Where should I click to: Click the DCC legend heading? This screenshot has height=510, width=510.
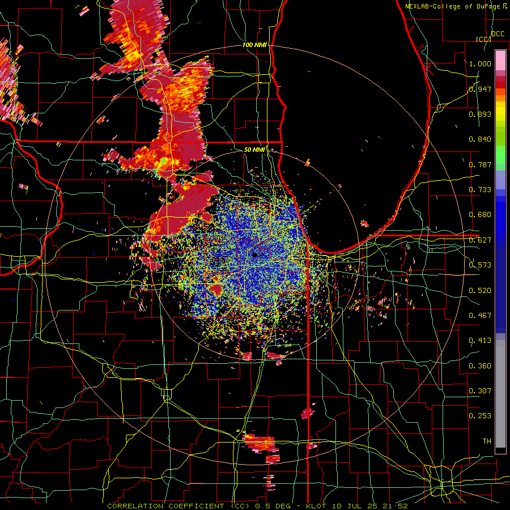point(498,34)
